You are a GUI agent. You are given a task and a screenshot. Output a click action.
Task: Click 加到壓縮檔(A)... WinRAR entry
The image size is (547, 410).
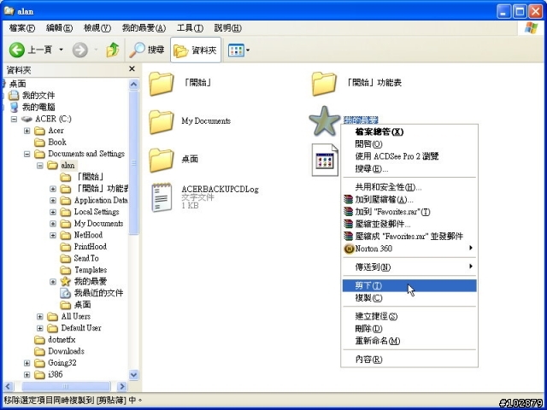409,199
